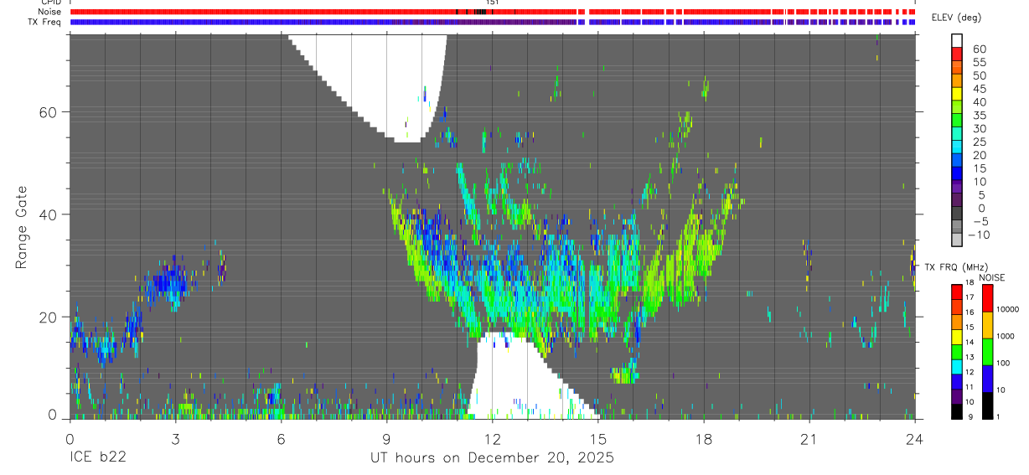Image resolution: width=1029 pixels, height=475 pixels.
Task: Click the '30' label on ELEV scale
Action: tap(979, 128)
